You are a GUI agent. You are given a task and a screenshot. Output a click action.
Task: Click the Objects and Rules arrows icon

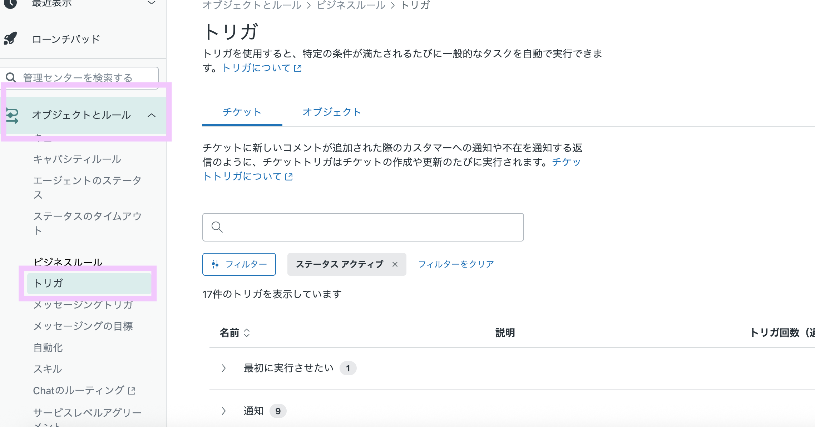point(12,115)
